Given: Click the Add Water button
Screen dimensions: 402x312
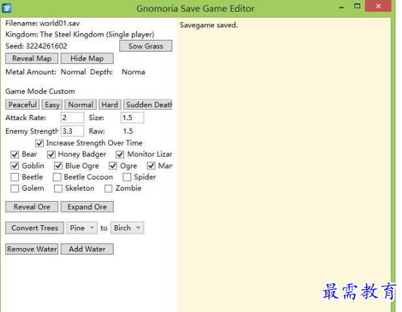Looking at the screenshot, I should tap(87, 249).
